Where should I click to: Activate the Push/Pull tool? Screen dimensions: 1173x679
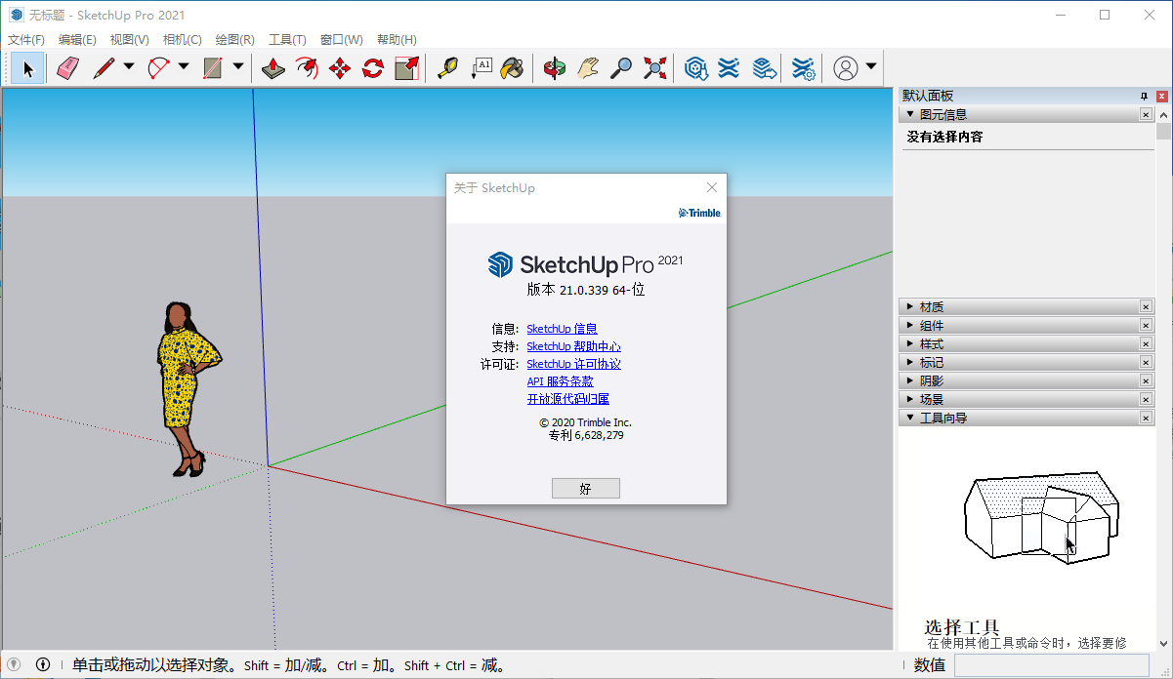coord(273,68)
